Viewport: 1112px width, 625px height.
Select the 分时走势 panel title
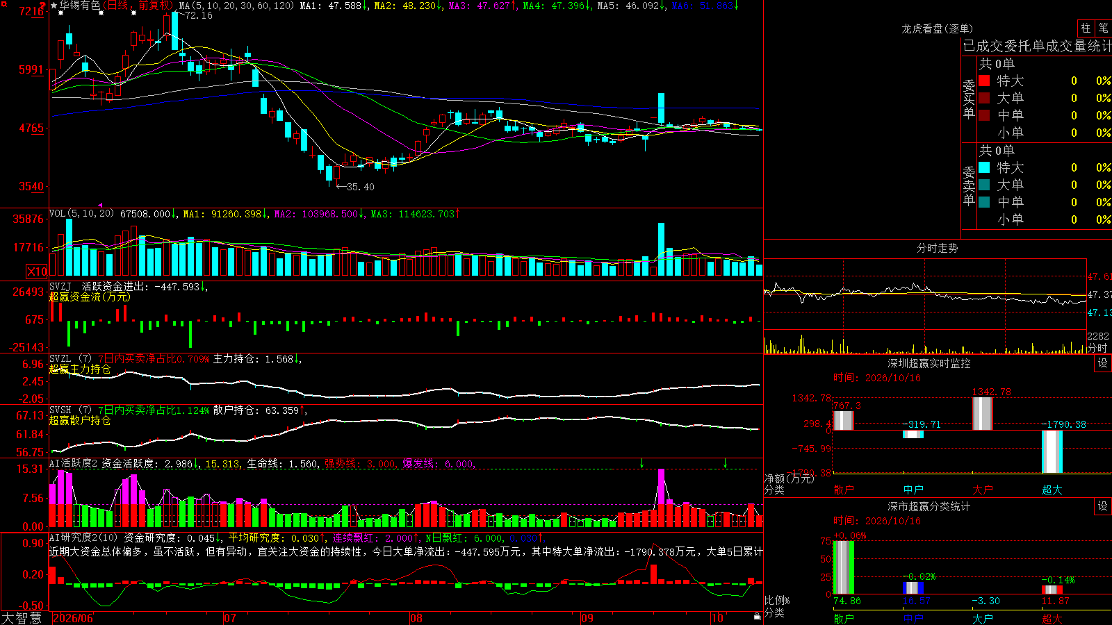[x=937, y=248]
